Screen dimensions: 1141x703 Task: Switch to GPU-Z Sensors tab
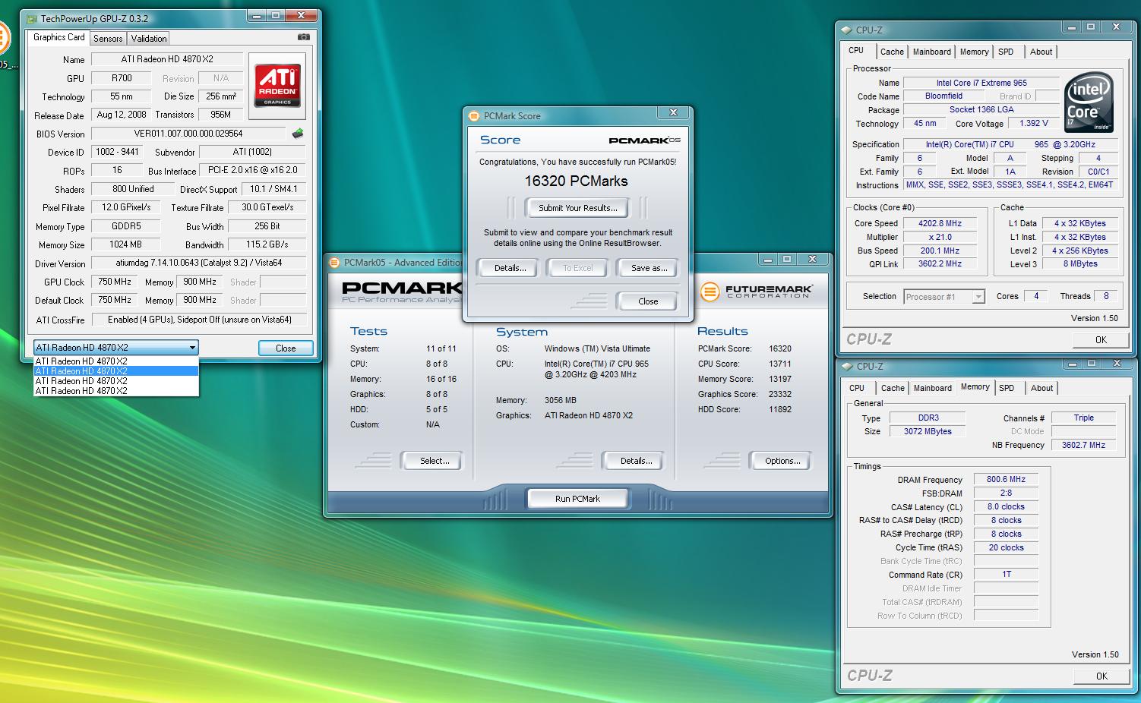[x=108, y=38]
